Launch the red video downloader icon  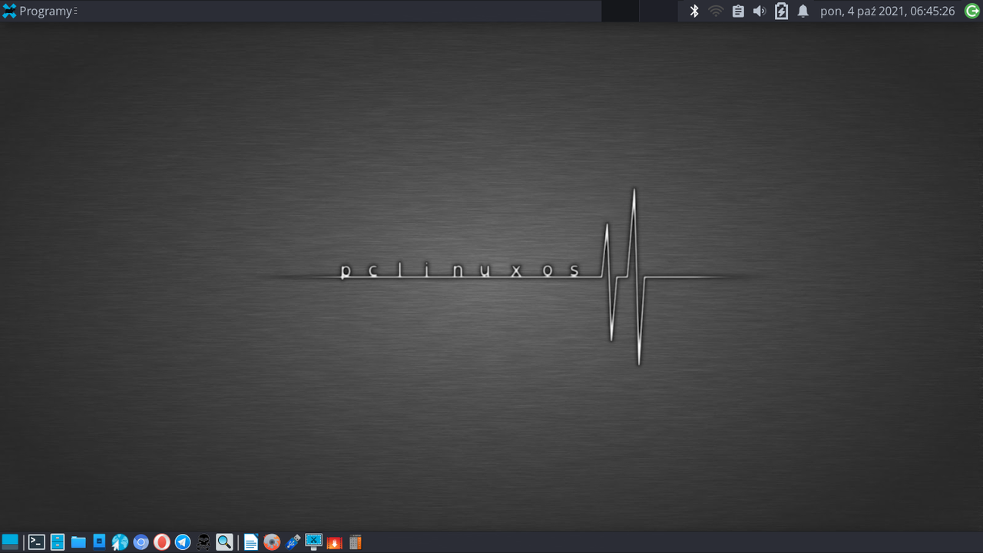click(334, 542)
